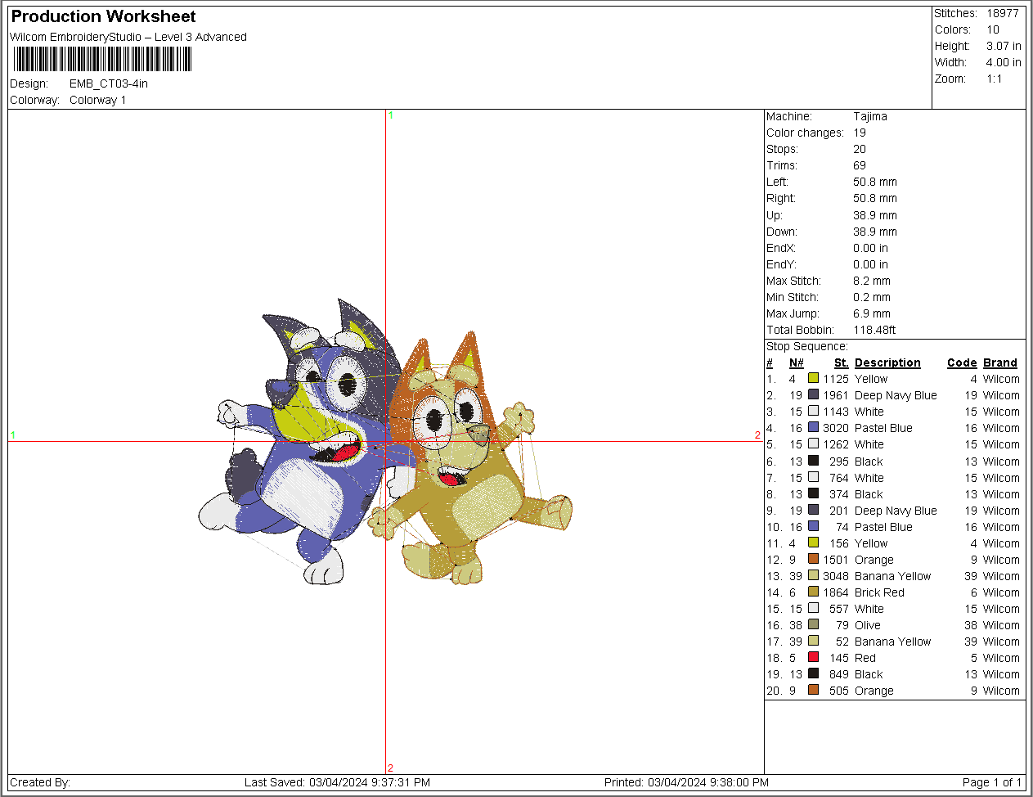
Task: Click the Max Stitch value 8.2 mm
Action: [872, 281]
